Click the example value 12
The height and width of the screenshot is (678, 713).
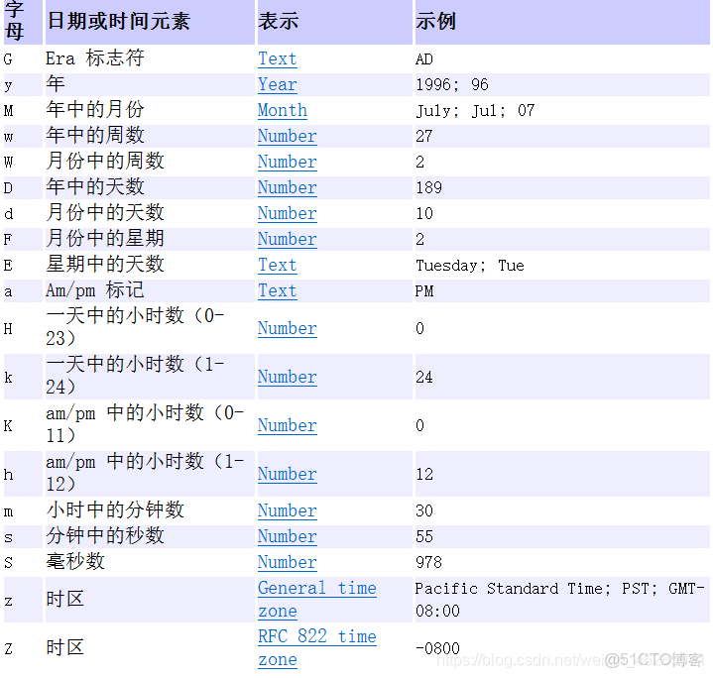click(x=423, y=474)
